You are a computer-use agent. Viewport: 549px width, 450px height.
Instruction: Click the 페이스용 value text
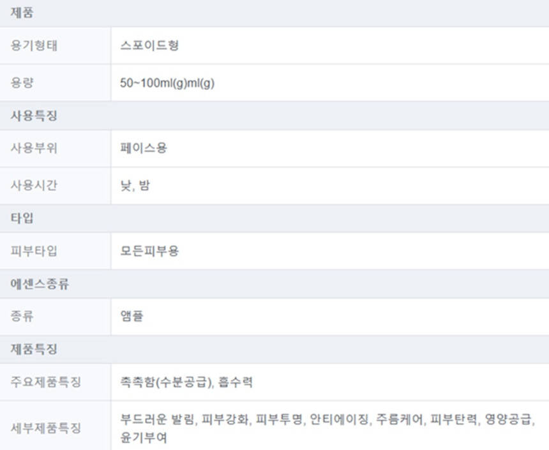click(x=144, y=148)
